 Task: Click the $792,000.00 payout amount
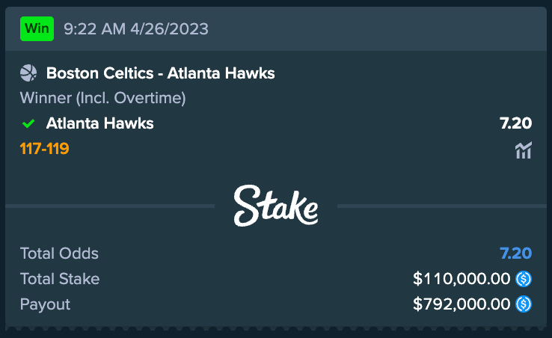point(461,304)
